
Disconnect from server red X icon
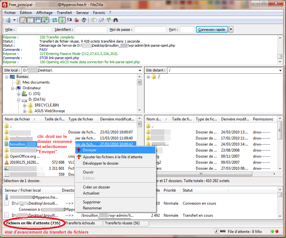[x=77, y=20]
